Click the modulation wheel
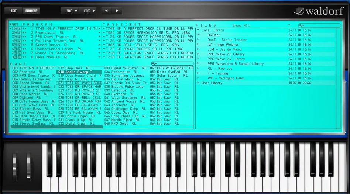This screenshot has width=350, height=194. [28, 166]
